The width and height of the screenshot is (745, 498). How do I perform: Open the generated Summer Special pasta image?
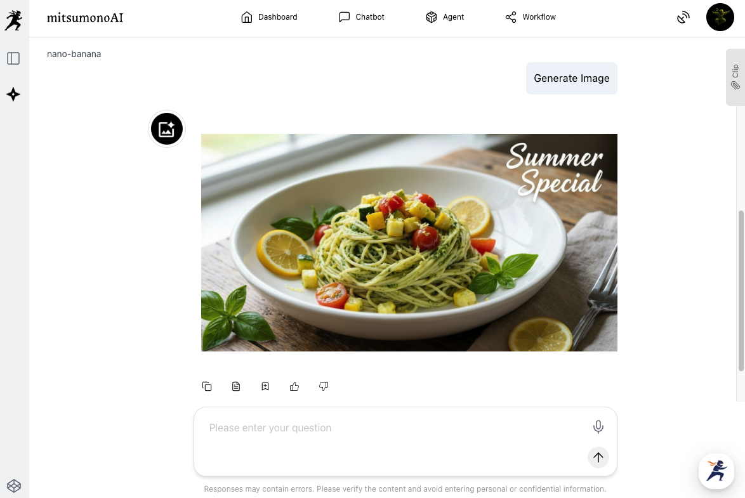click(x=409, y=243)
